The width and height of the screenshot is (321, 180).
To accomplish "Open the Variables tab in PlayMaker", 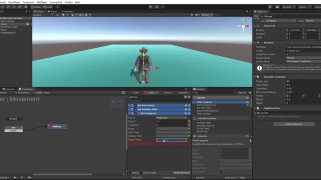I will coord(183,92).
